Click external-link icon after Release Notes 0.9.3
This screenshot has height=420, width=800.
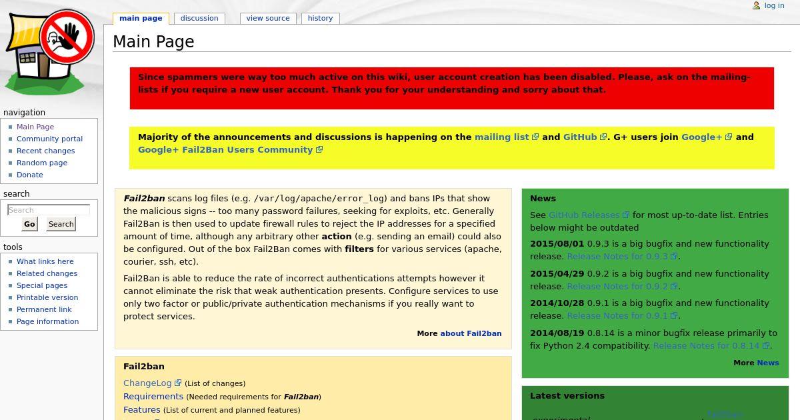click(x=674, y=256)
